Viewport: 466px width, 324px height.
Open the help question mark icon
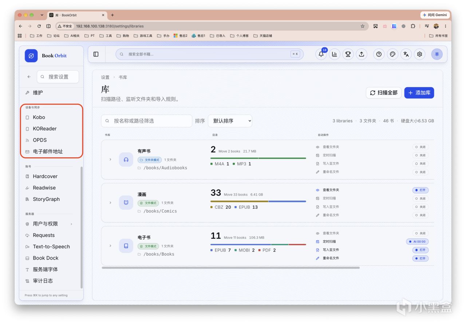(x=379, y=54)
